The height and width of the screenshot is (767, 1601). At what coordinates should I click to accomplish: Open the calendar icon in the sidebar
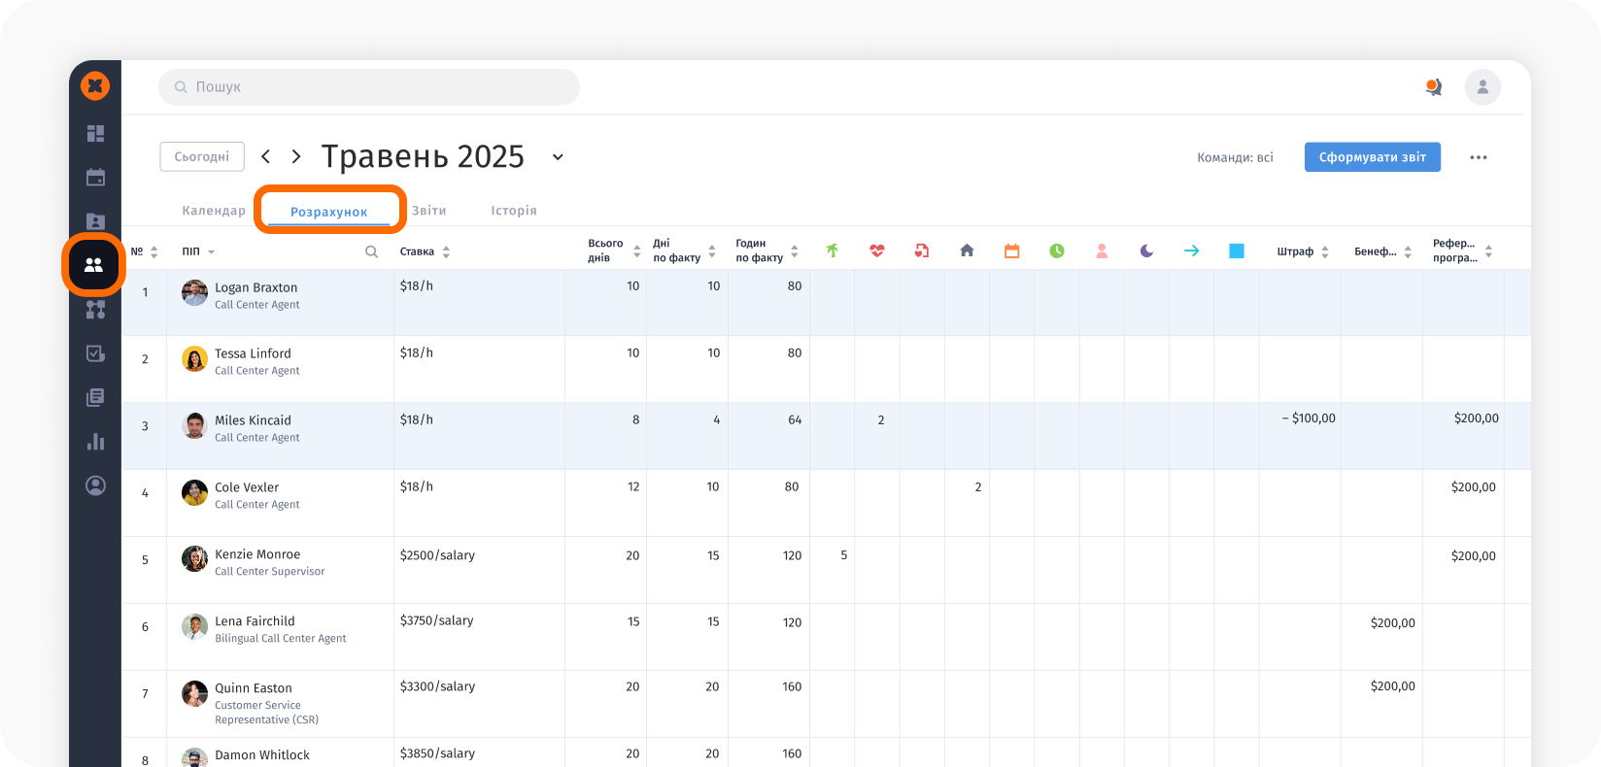[x=95, y=178]
